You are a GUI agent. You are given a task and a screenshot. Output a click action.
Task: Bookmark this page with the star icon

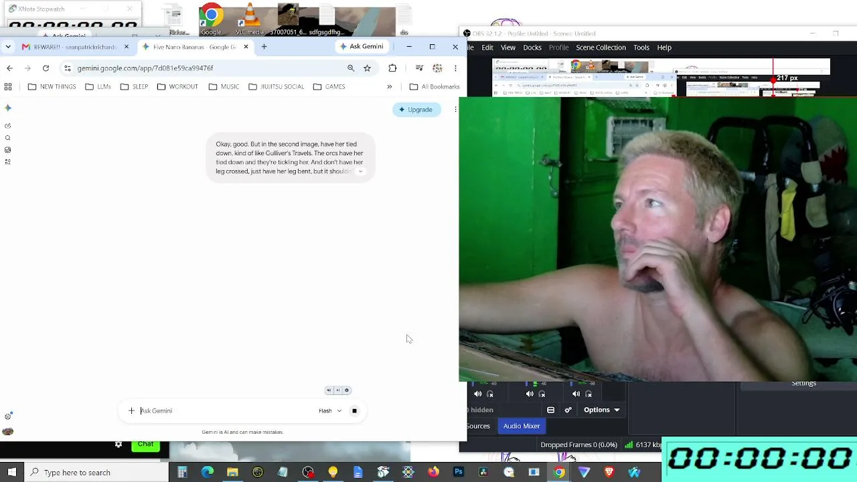(367, 68)
